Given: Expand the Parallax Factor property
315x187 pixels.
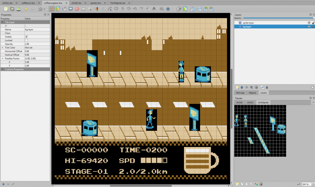Looking at the screenshot, I should [x=2, y=58].
